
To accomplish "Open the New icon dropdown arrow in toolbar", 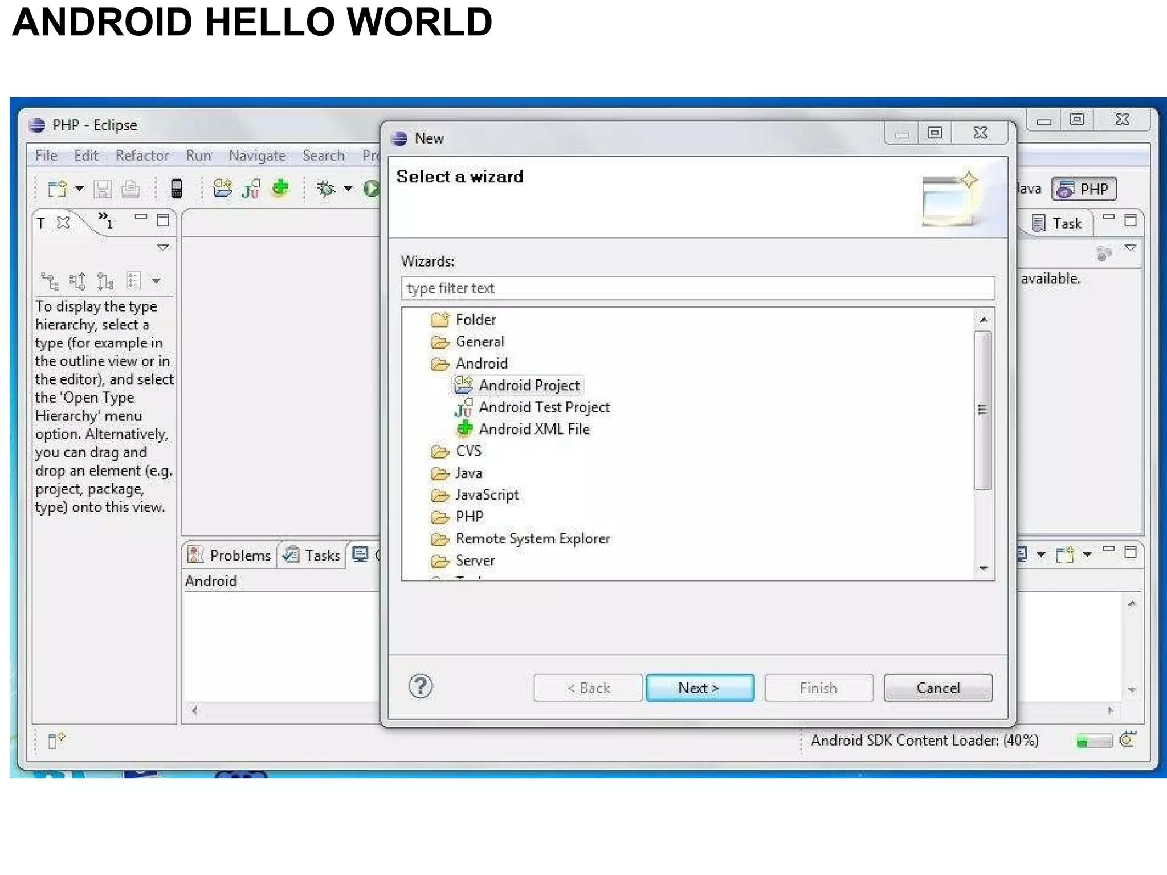I will 79,189.
